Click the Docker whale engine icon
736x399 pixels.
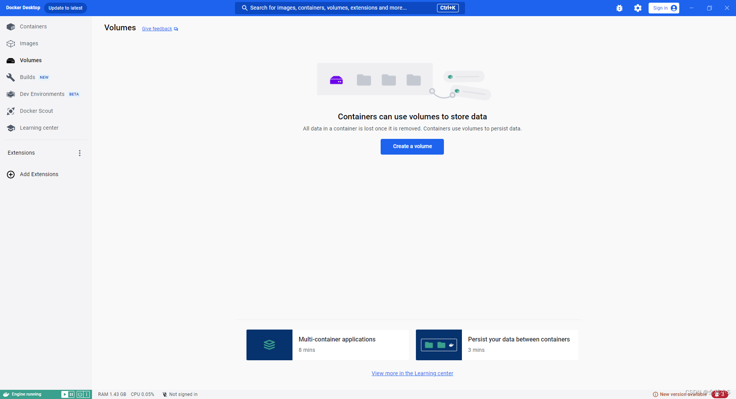coord(6,394)
